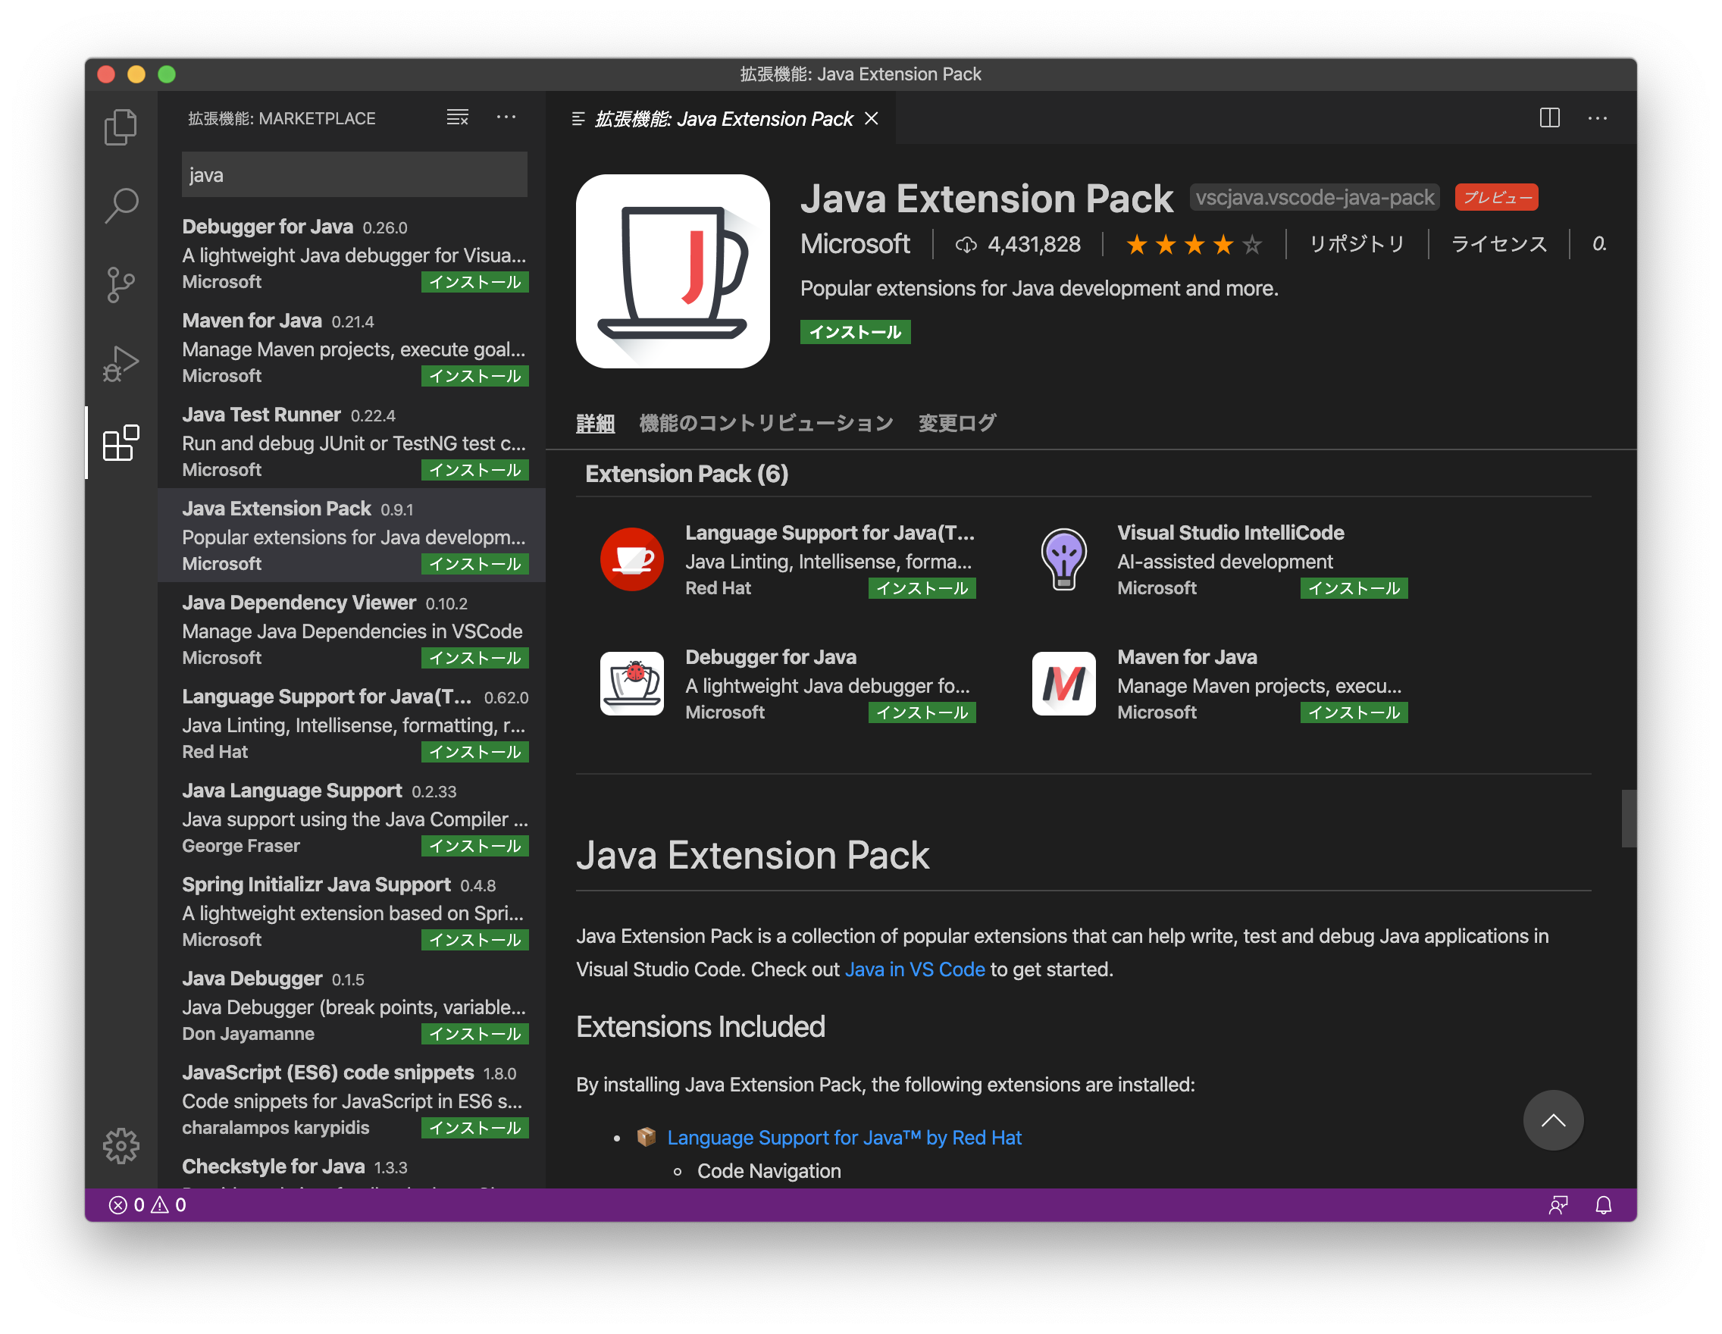Open the リポジトリ repository link
This screenshot has height=1334, width=1722.
tap(1357, 244)
